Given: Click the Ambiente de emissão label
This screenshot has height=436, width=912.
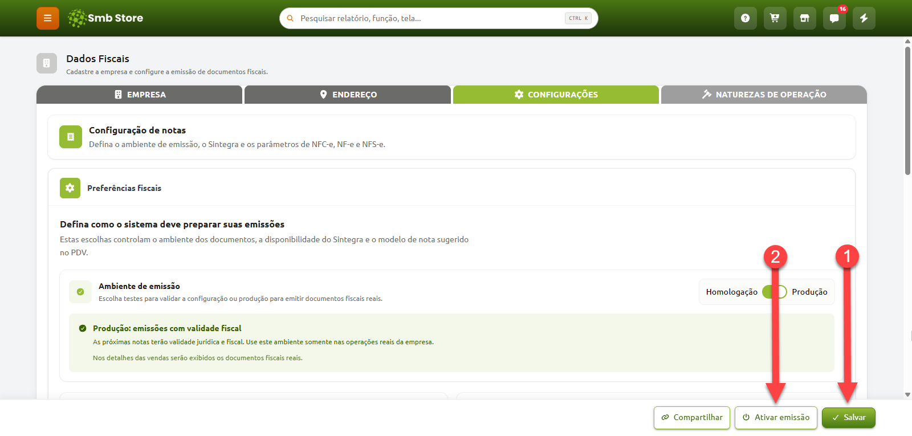Looking at the screenshot, I should tap(139, 286).
